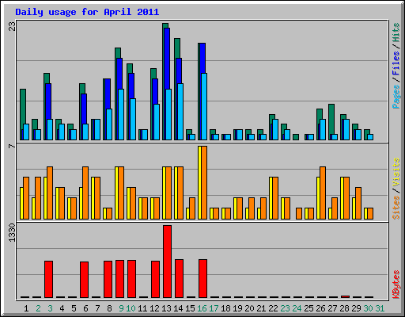Screen dimensions: 405x317
Task: Click the tallest red KBytes bar for day 13
Action: pos(167,262)
